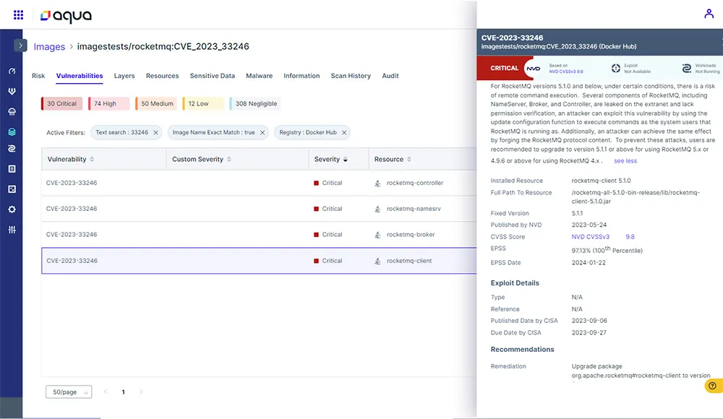Select page 1 in pagination

123,392
